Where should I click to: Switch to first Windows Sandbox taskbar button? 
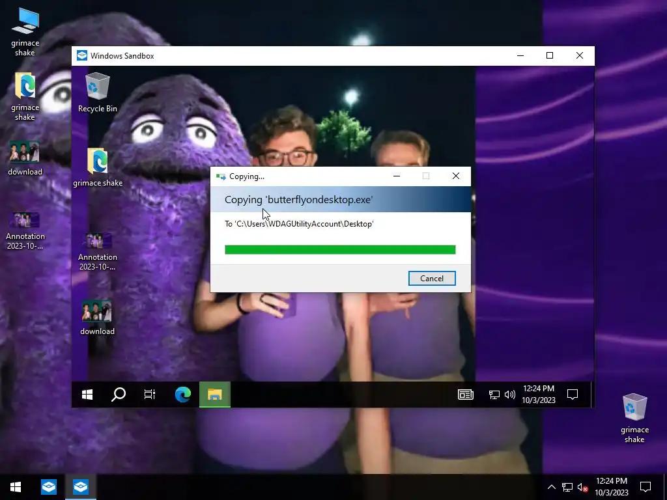tap(48, 487)
